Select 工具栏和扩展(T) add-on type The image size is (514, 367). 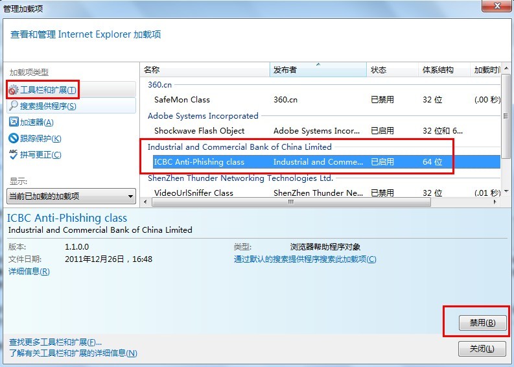[x=71, y=89]
